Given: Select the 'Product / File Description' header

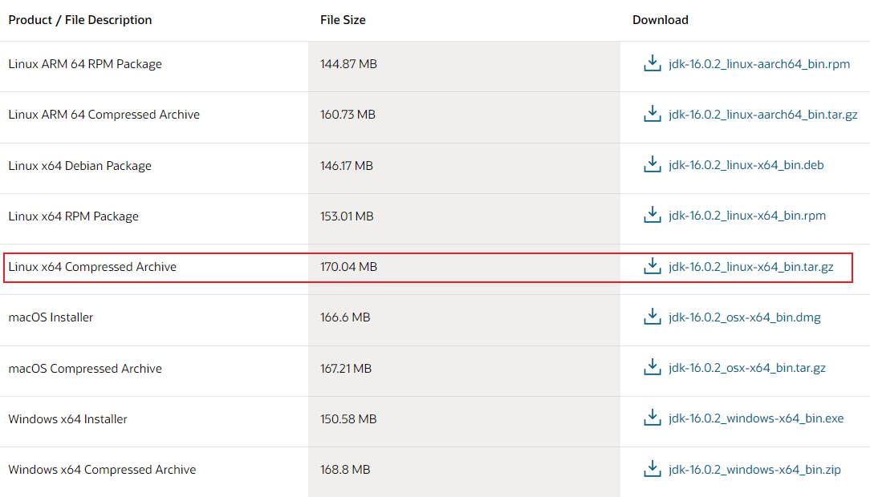Looking at the screenshot, I should pos(80,20).
